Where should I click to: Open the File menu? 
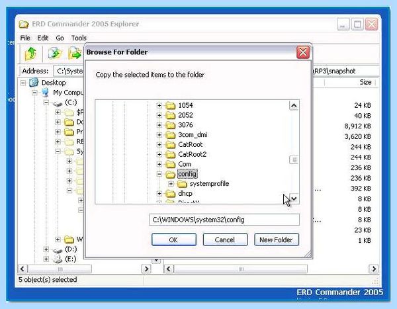(25, 38)
